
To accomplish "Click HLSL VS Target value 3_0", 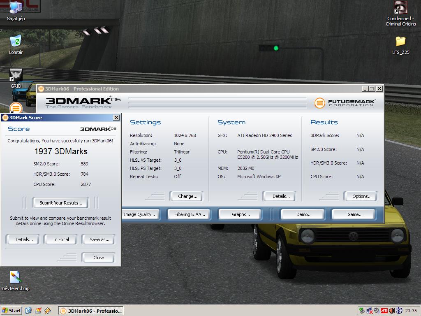I will [x=178, y=160].
